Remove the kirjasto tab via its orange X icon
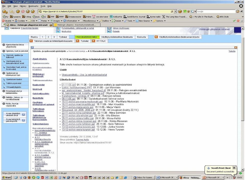The image size is (245, 180). tap(156, 37)
